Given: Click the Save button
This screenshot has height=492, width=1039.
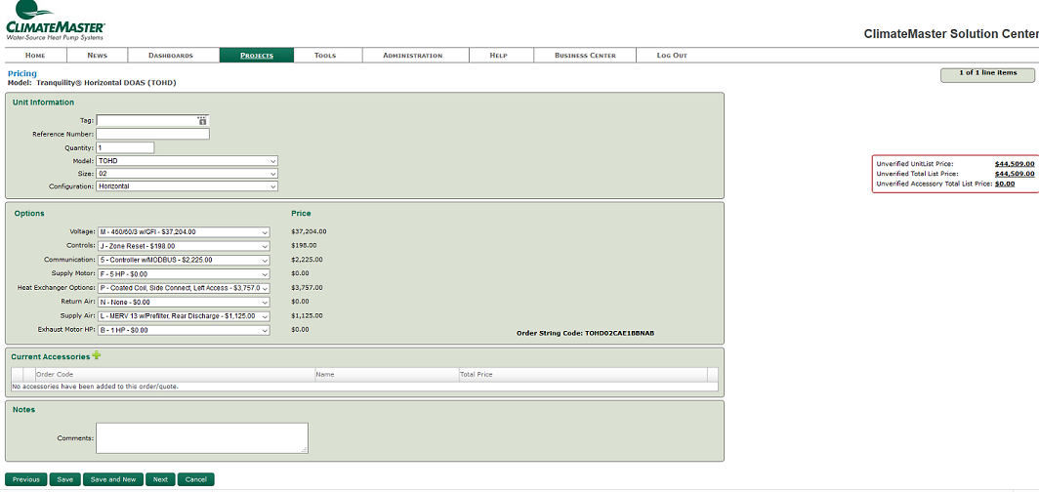Looking at the screenshot, I should point(64,479).
